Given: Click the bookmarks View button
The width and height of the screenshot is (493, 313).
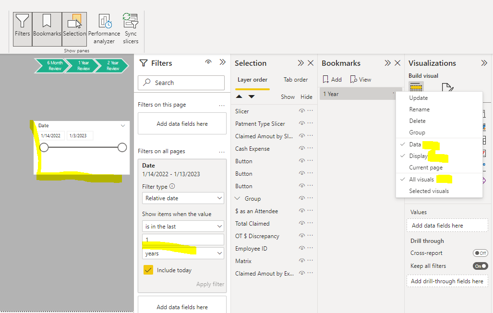Looking at the screenshot, I should (x=361, y=80).
